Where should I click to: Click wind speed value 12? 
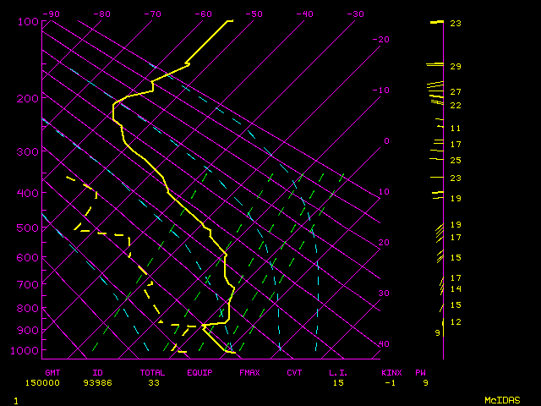(x=455, y=321)
